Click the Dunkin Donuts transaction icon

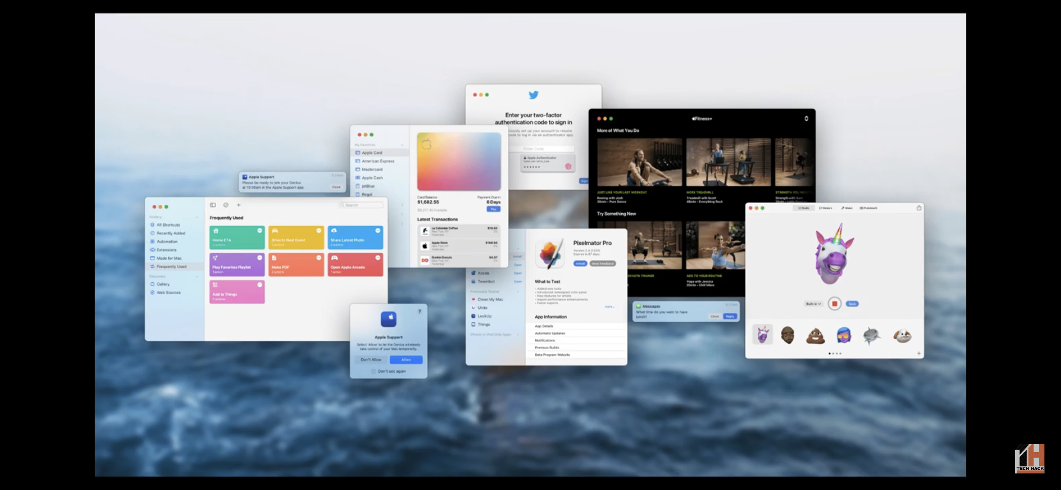click(425, 260)
